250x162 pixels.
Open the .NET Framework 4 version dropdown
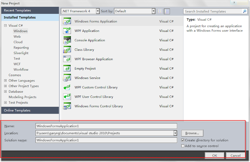pos(98,11)
